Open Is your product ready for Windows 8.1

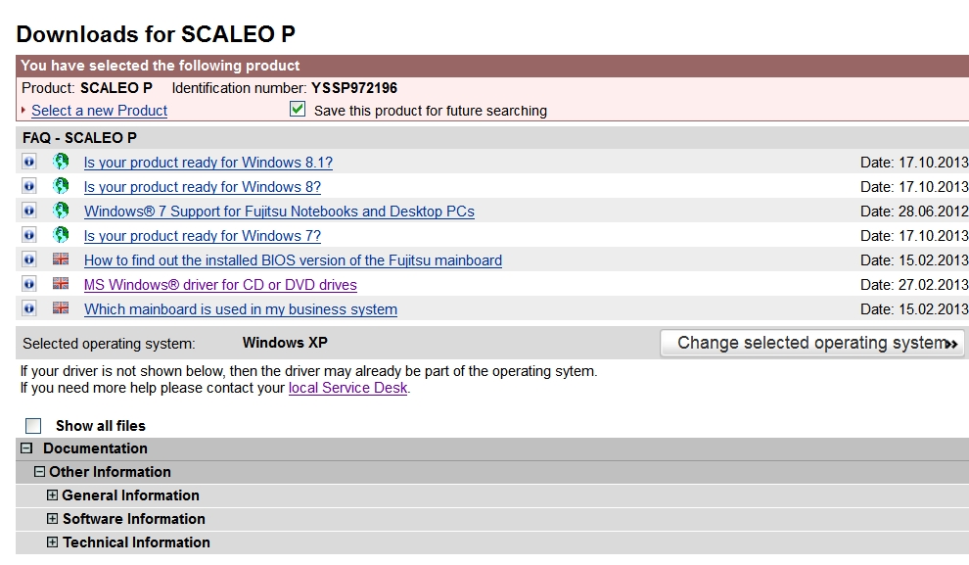pyautogui.click(x=208, y=163)
